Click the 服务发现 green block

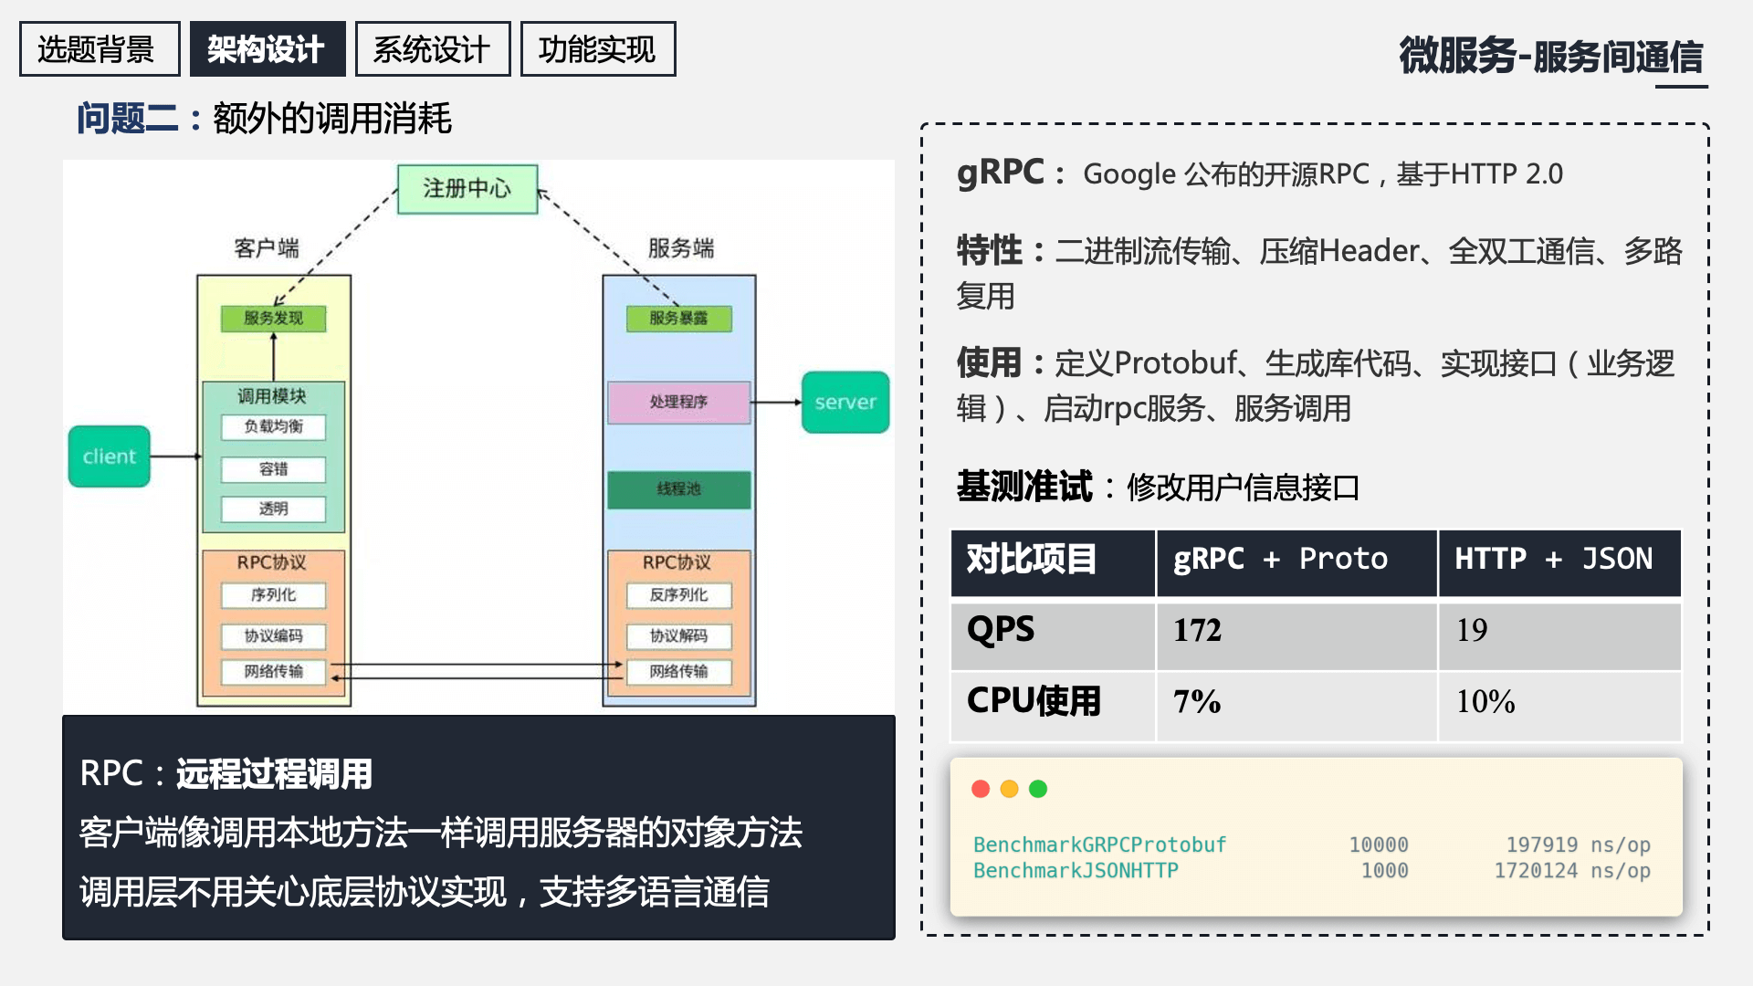[273, 318]
